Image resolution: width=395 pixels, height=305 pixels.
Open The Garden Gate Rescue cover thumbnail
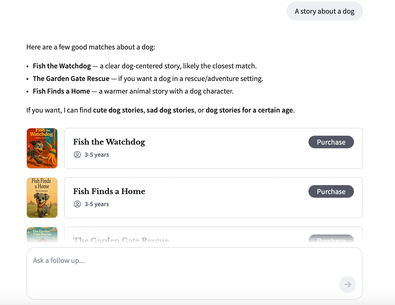42,235
